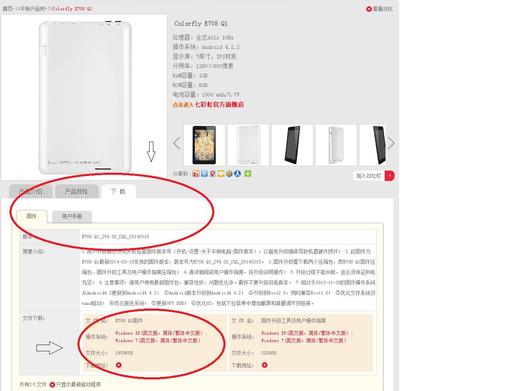Click 加入对比栏 button
This screenshot has height=391, width=526.
tap(368, 176)
